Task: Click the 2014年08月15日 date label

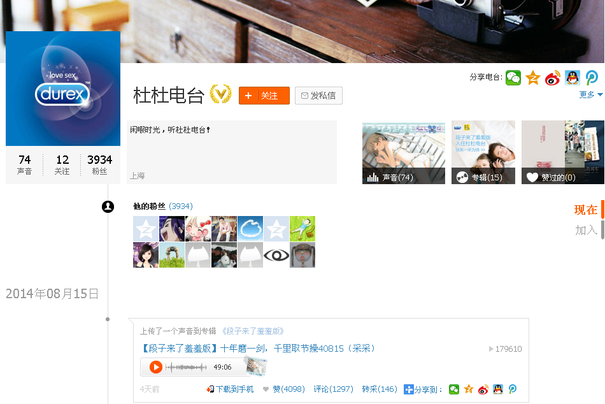Action: [x=52, y=294]
